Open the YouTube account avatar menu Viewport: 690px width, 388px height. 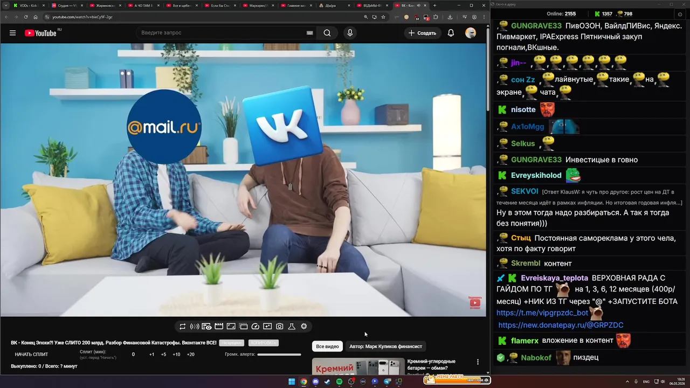pos(471,33)
